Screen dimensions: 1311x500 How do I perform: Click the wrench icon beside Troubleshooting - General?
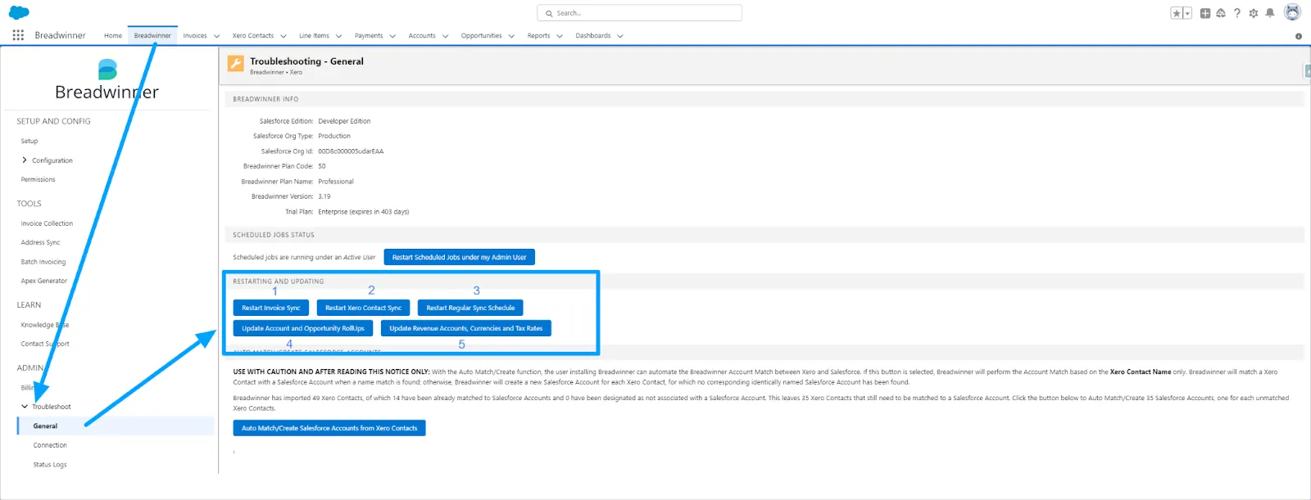235,64
